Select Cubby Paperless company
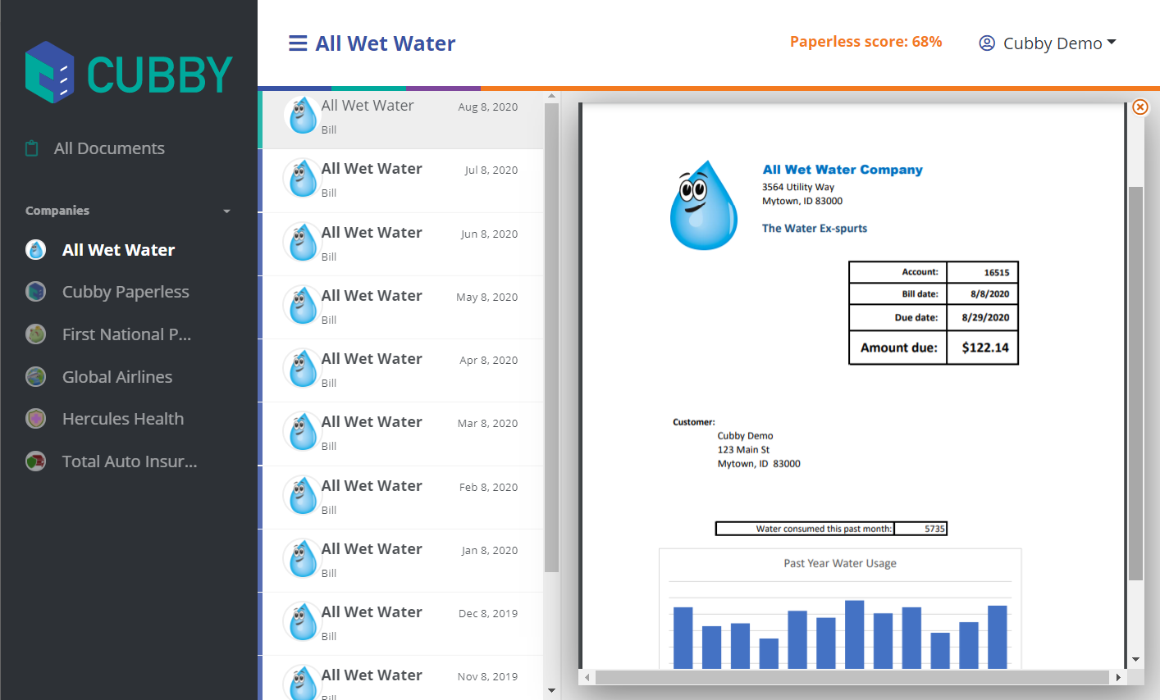The width and height of the screenshot is (1160, 700). click(126, 292)
